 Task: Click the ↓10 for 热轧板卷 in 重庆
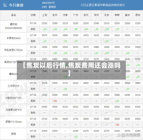(127, 53)
